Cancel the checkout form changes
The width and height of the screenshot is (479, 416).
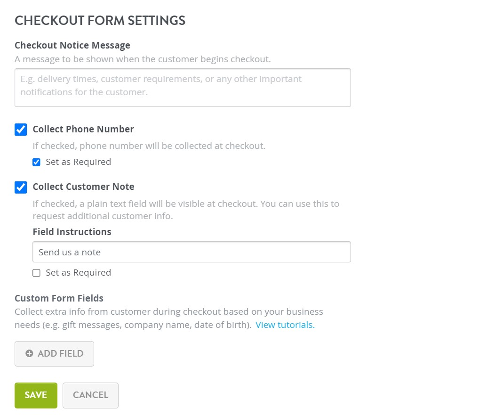(90, 395)
